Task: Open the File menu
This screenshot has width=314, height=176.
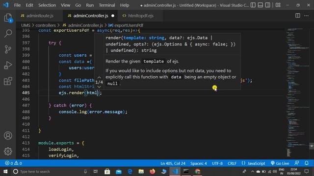Action: 18,5
